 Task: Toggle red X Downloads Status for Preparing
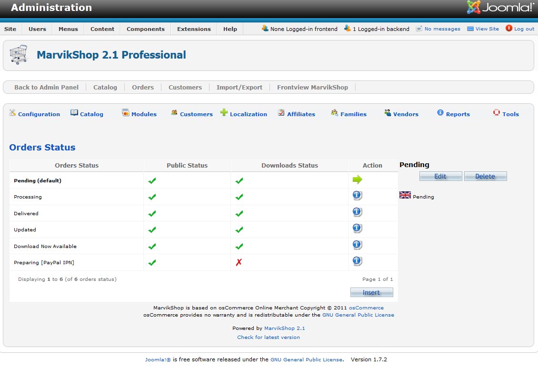pyautogui.click(x=239, y=262)
